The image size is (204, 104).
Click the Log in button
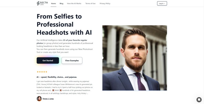click(162, 4)
